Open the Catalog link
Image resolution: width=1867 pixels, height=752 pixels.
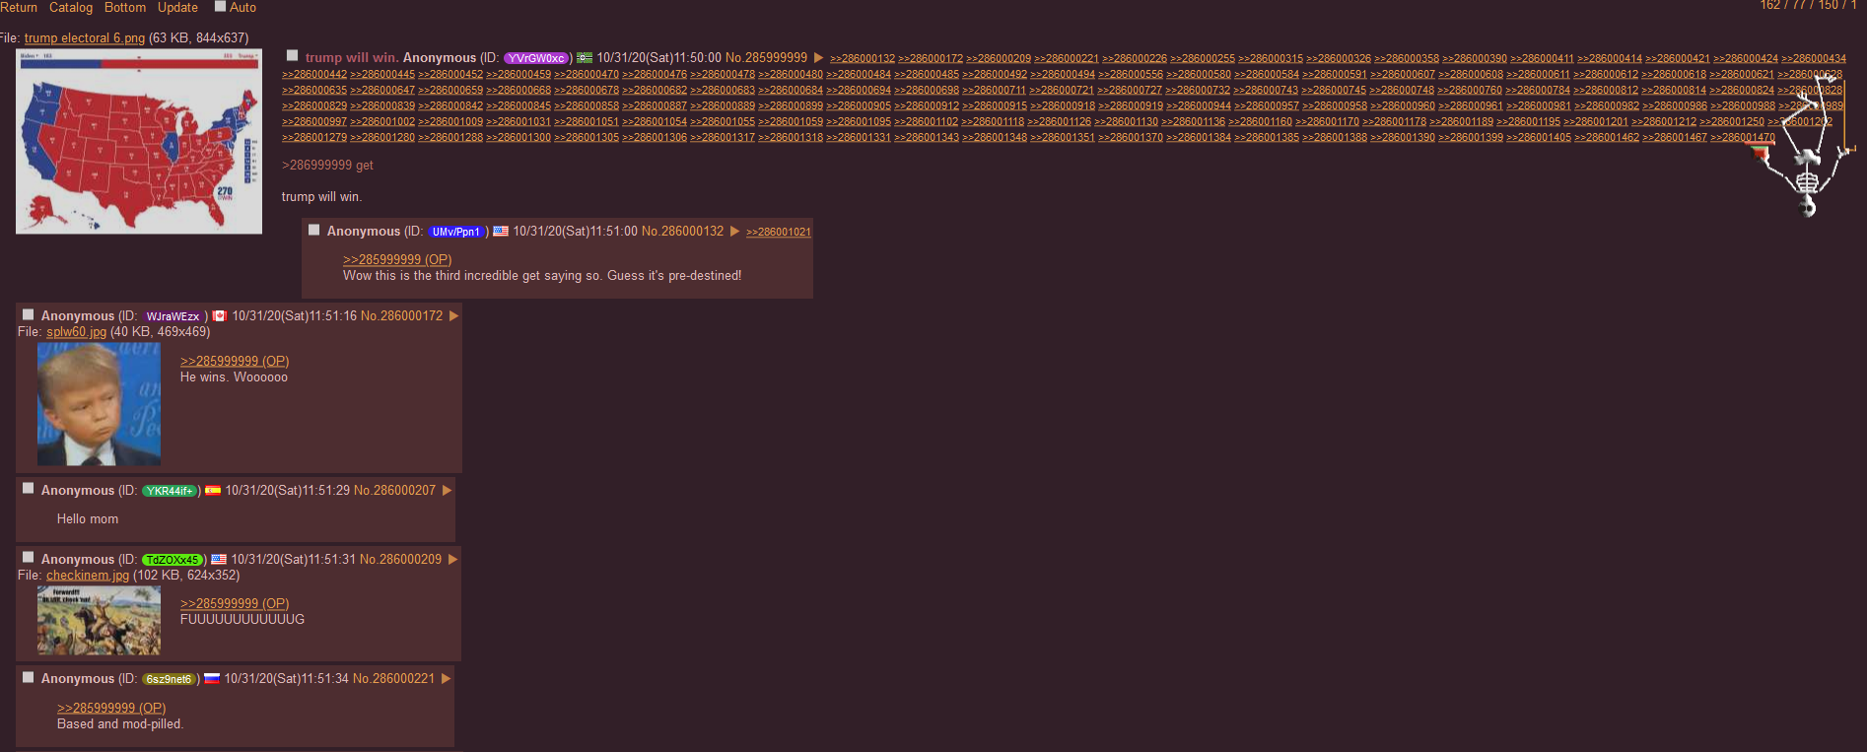coord(71,7)
